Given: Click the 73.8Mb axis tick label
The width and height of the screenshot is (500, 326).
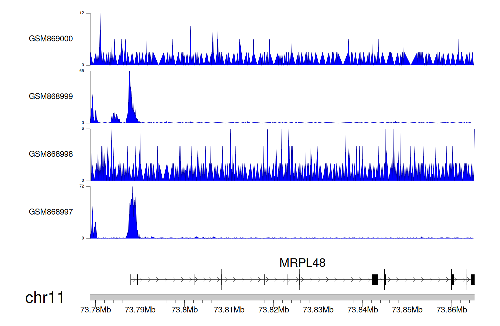Looking at the screenshot, I should pos(184,310).
